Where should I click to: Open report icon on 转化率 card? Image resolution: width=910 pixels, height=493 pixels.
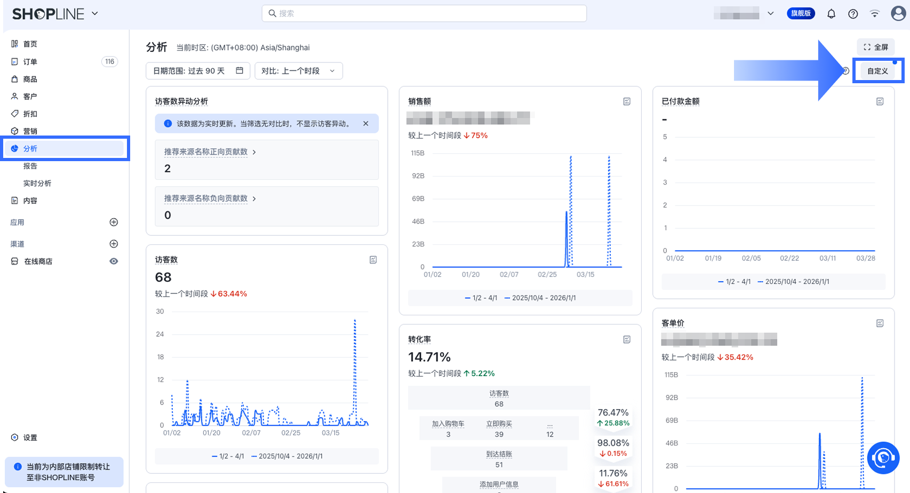[x=627, y=339]
